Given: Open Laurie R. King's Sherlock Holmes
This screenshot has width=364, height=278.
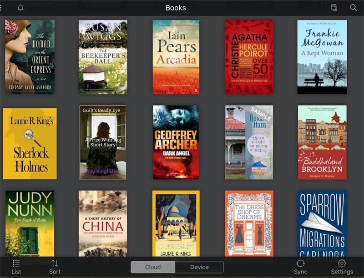Looking at the screenshot, I should point(30,144).
